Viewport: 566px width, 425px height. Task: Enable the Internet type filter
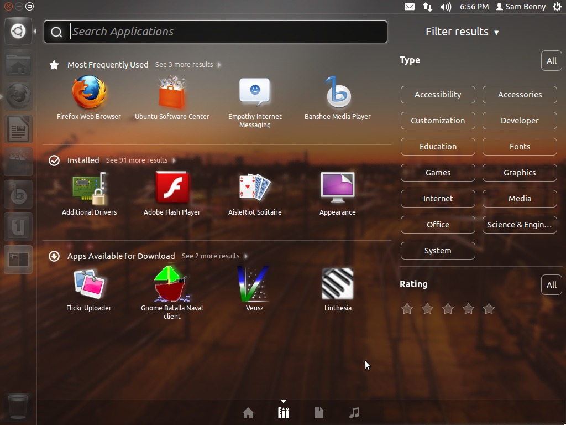pyautogui.click(x=438, y=199)
